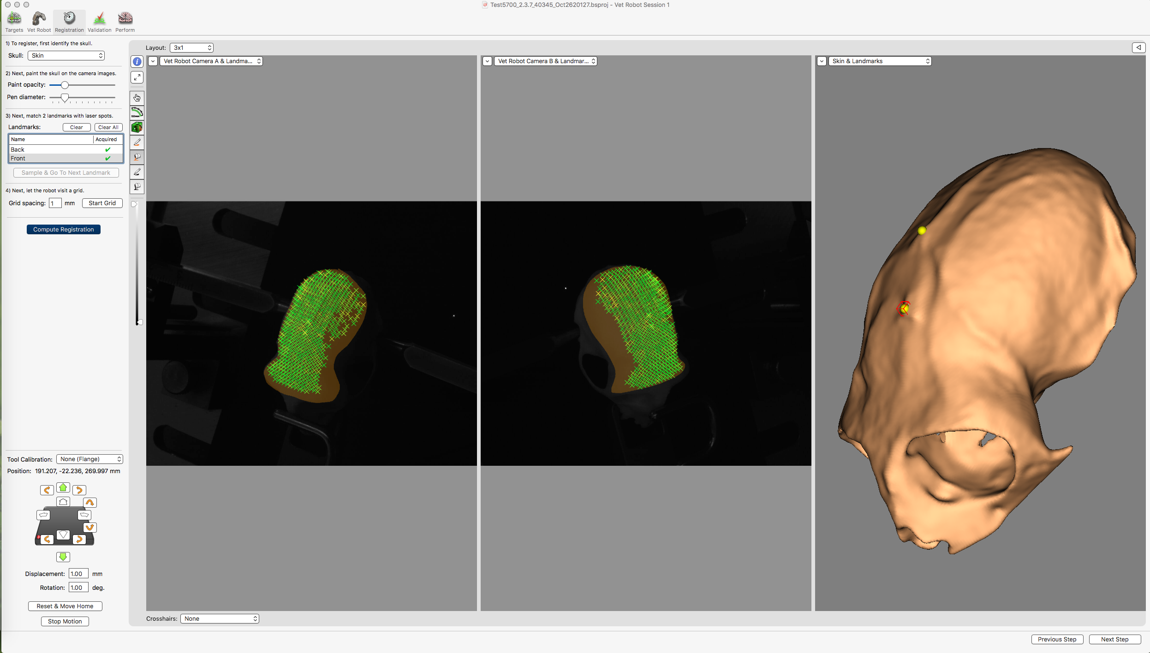
Task: Select the ruler distance measurement tool
Action: click(x=137, y=113)
